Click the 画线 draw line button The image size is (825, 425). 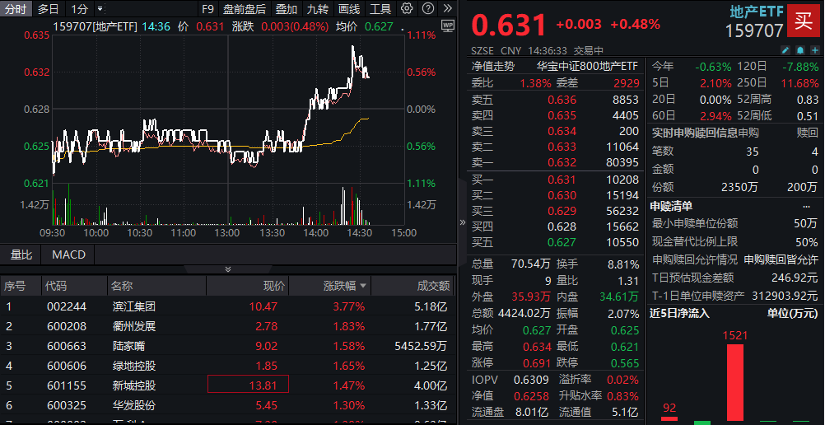click(349, 9)
